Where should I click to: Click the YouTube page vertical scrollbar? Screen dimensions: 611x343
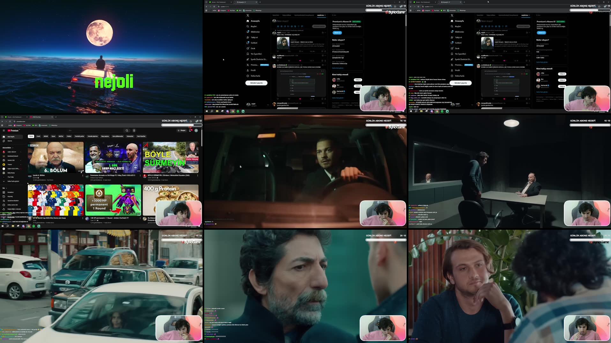tap(202, 137)
